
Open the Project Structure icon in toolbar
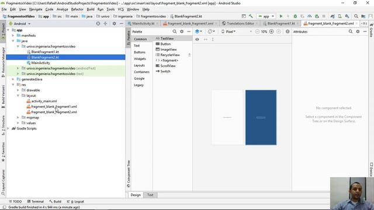pos(363,16)
